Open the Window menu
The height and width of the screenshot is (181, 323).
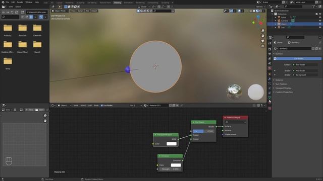coord(29,2)
